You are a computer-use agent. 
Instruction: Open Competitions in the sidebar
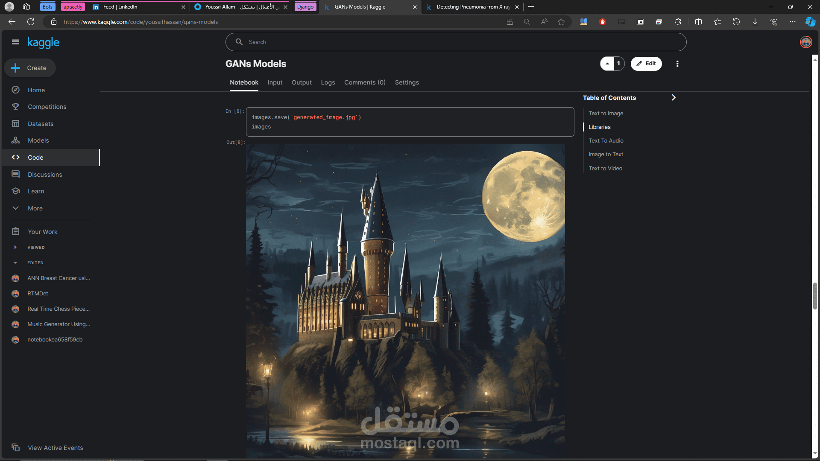coord(47,107)
